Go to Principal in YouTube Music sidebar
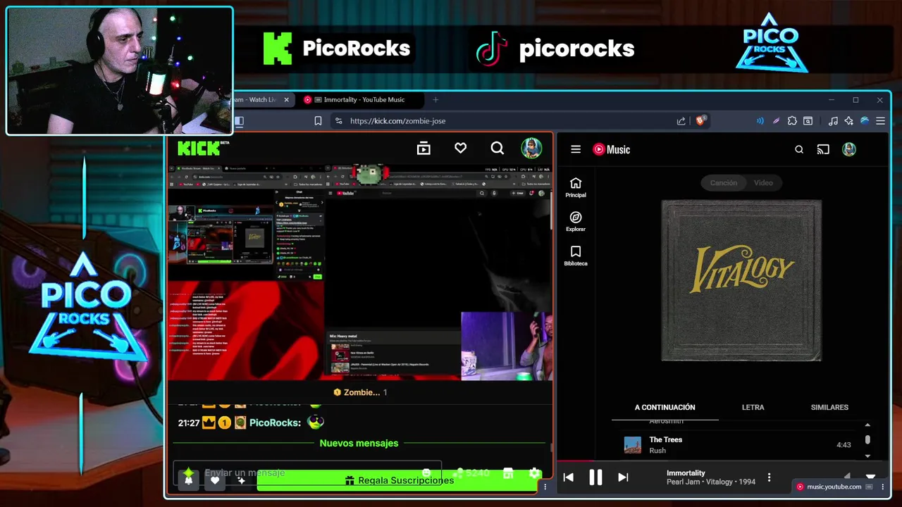Viewport: 902px width, 507px height. click(576, 187)
